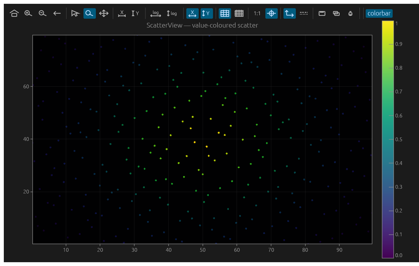Click the scatter plot canvas

[x=202, y=140]
